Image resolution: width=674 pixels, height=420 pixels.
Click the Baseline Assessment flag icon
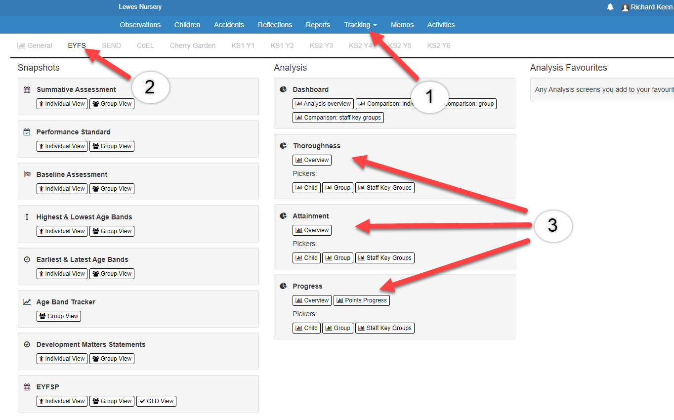pyautogui.click(x=27, y=174)
